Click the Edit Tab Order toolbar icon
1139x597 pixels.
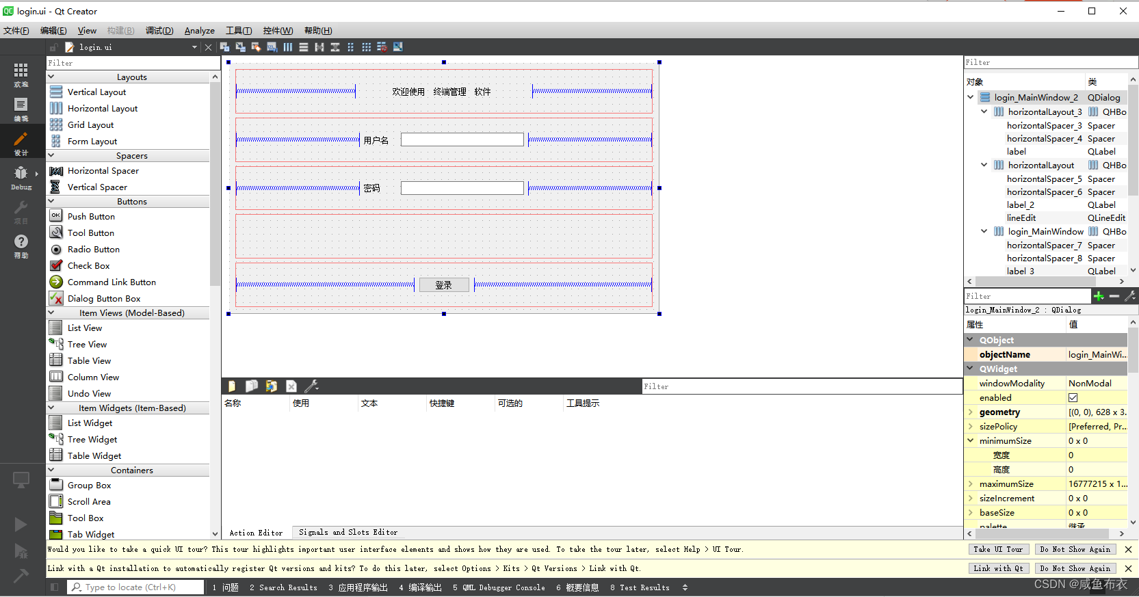click(x=272, y=47)
